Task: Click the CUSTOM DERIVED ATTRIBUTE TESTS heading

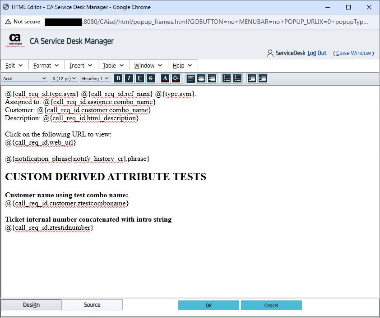Action: pyautogui.click(x=106, y=177)
